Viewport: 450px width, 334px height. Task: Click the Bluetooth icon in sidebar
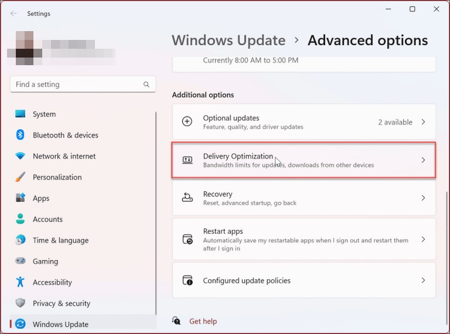coord(20,135)
